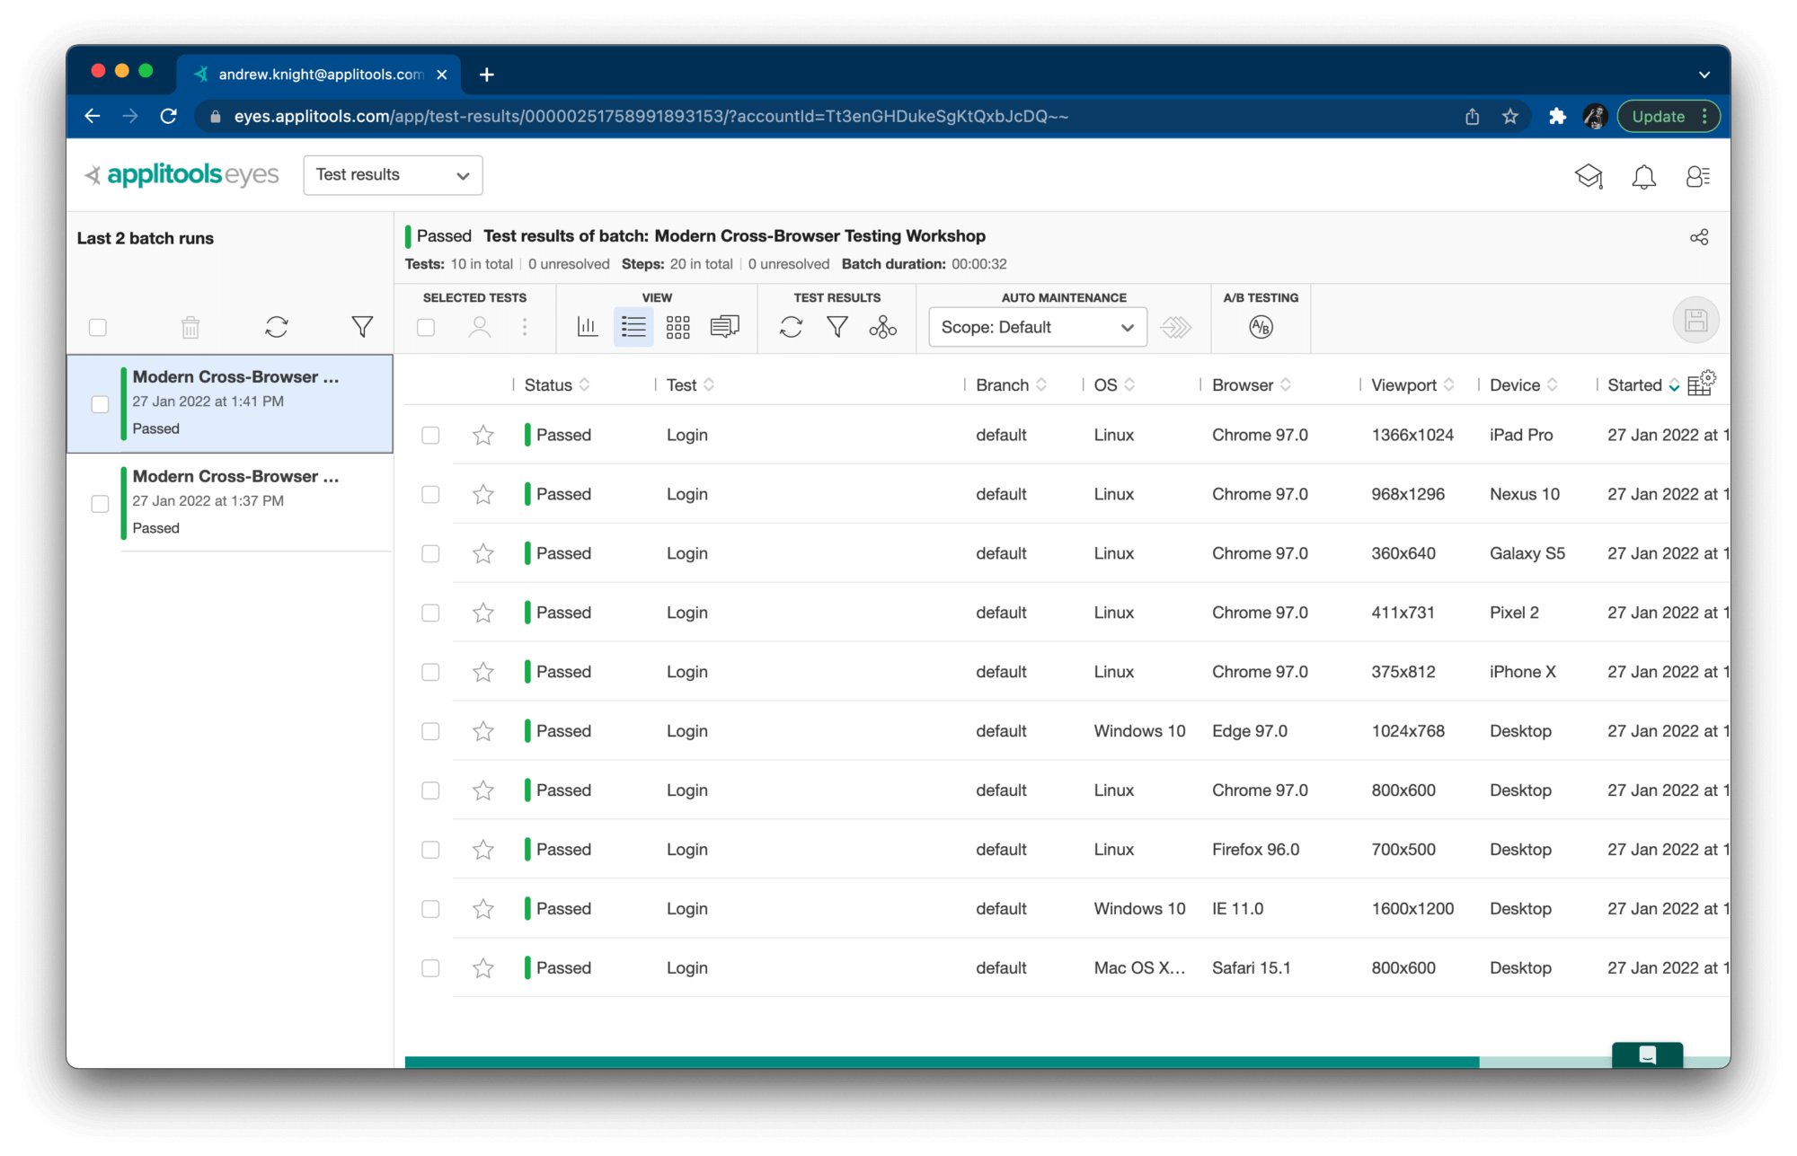1797x1156 pixels.
Task: Sort tests by the Browser column
Action: point(1251,384)
